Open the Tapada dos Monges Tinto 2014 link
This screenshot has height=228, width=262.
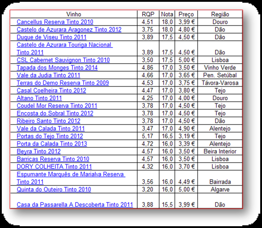57,68
